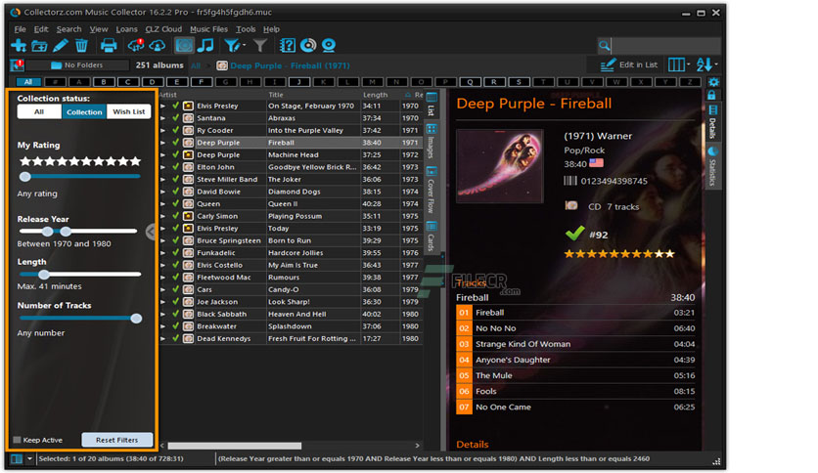Set collection status to Collection

click(84, 111)
